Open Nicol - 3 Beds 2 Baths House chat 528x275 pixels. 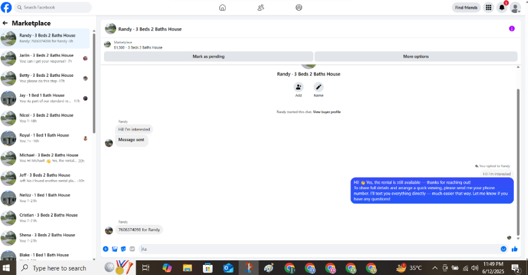tap(45, 118)
